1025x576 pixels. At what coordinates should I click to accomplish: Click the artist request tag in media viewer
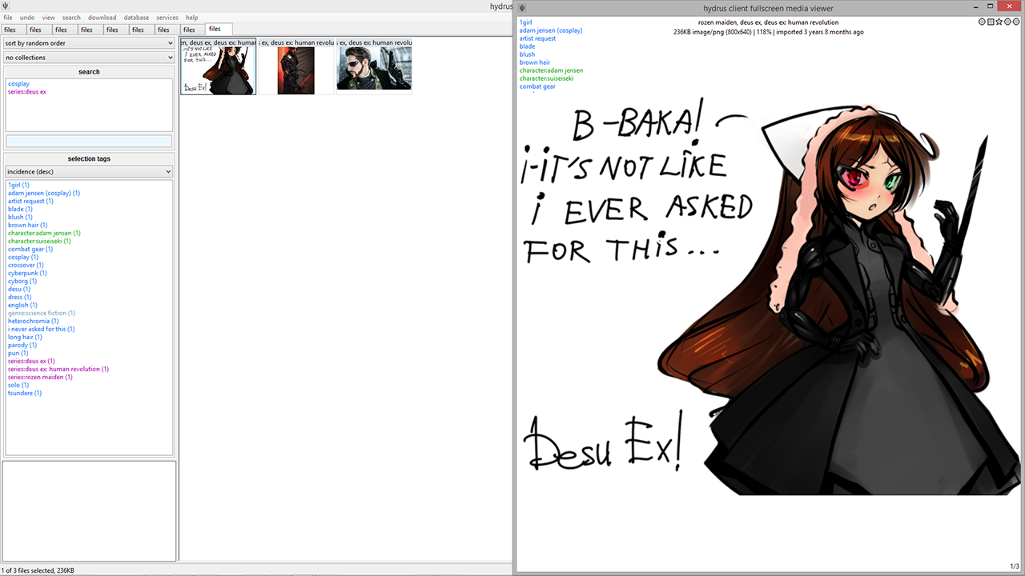(537, 38)
